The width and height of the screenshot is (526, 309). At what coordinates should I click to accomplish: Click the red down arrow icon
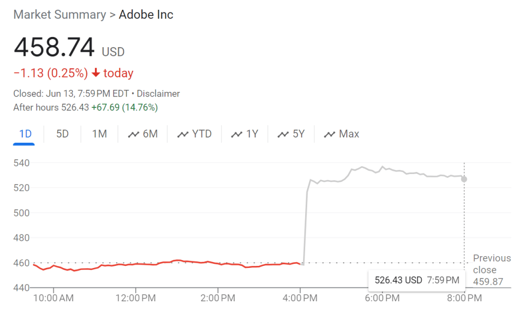click(96, 73)
